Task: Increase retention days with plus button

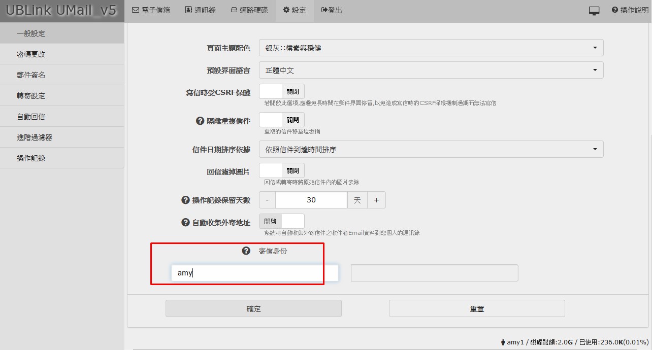Action: click(x=376, y=200)
